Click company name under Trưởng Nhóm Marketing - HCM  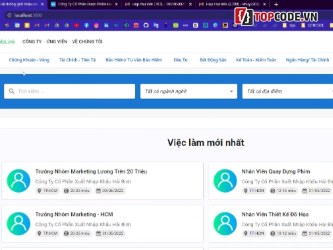coord(83,225)
